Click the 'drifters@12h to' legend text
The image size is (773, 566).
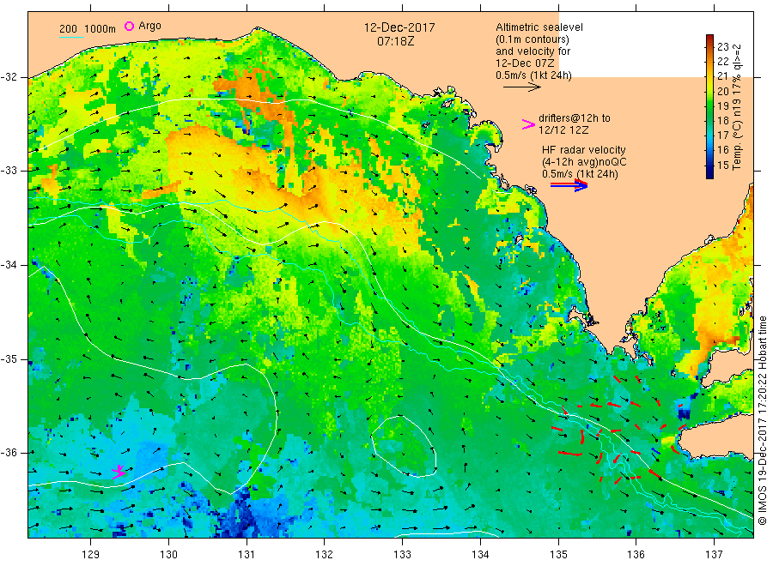[575, 118]
